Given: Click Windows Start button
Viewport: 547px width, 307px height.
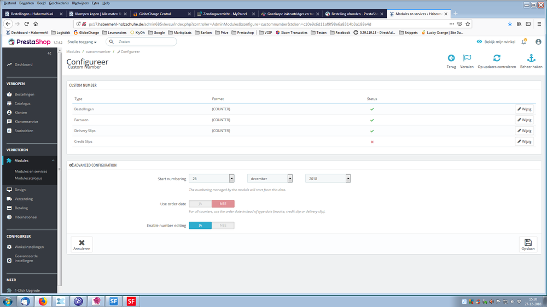Looking at the screenshot, I should point(7,301).
